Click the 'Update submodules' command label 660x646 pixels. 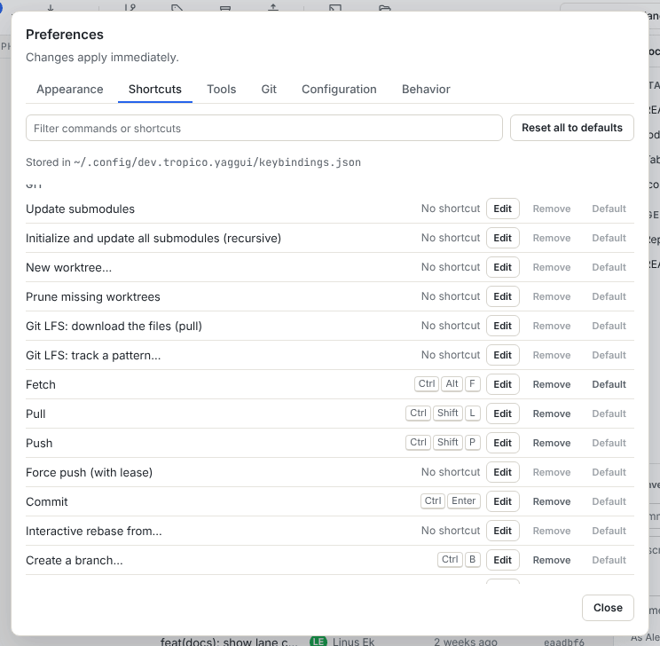pyautogui.click(x=81, y=209)
